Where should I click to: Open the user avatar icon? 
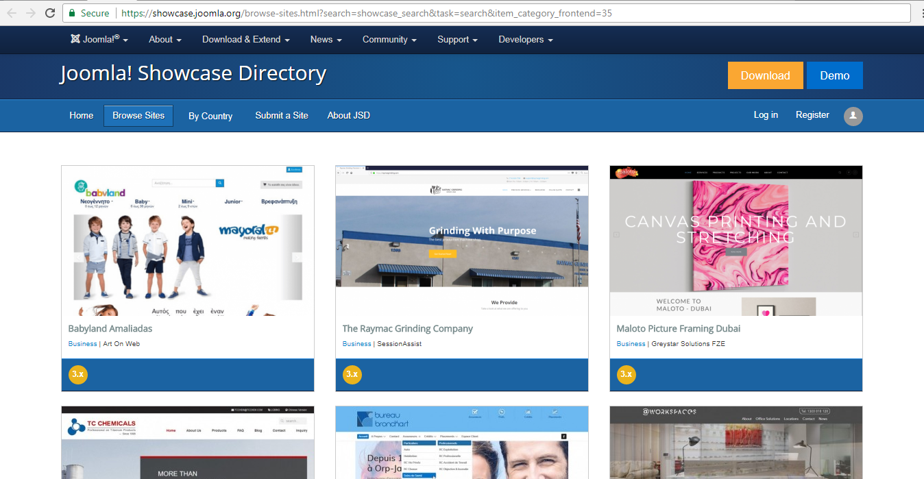tap(853, 116)
